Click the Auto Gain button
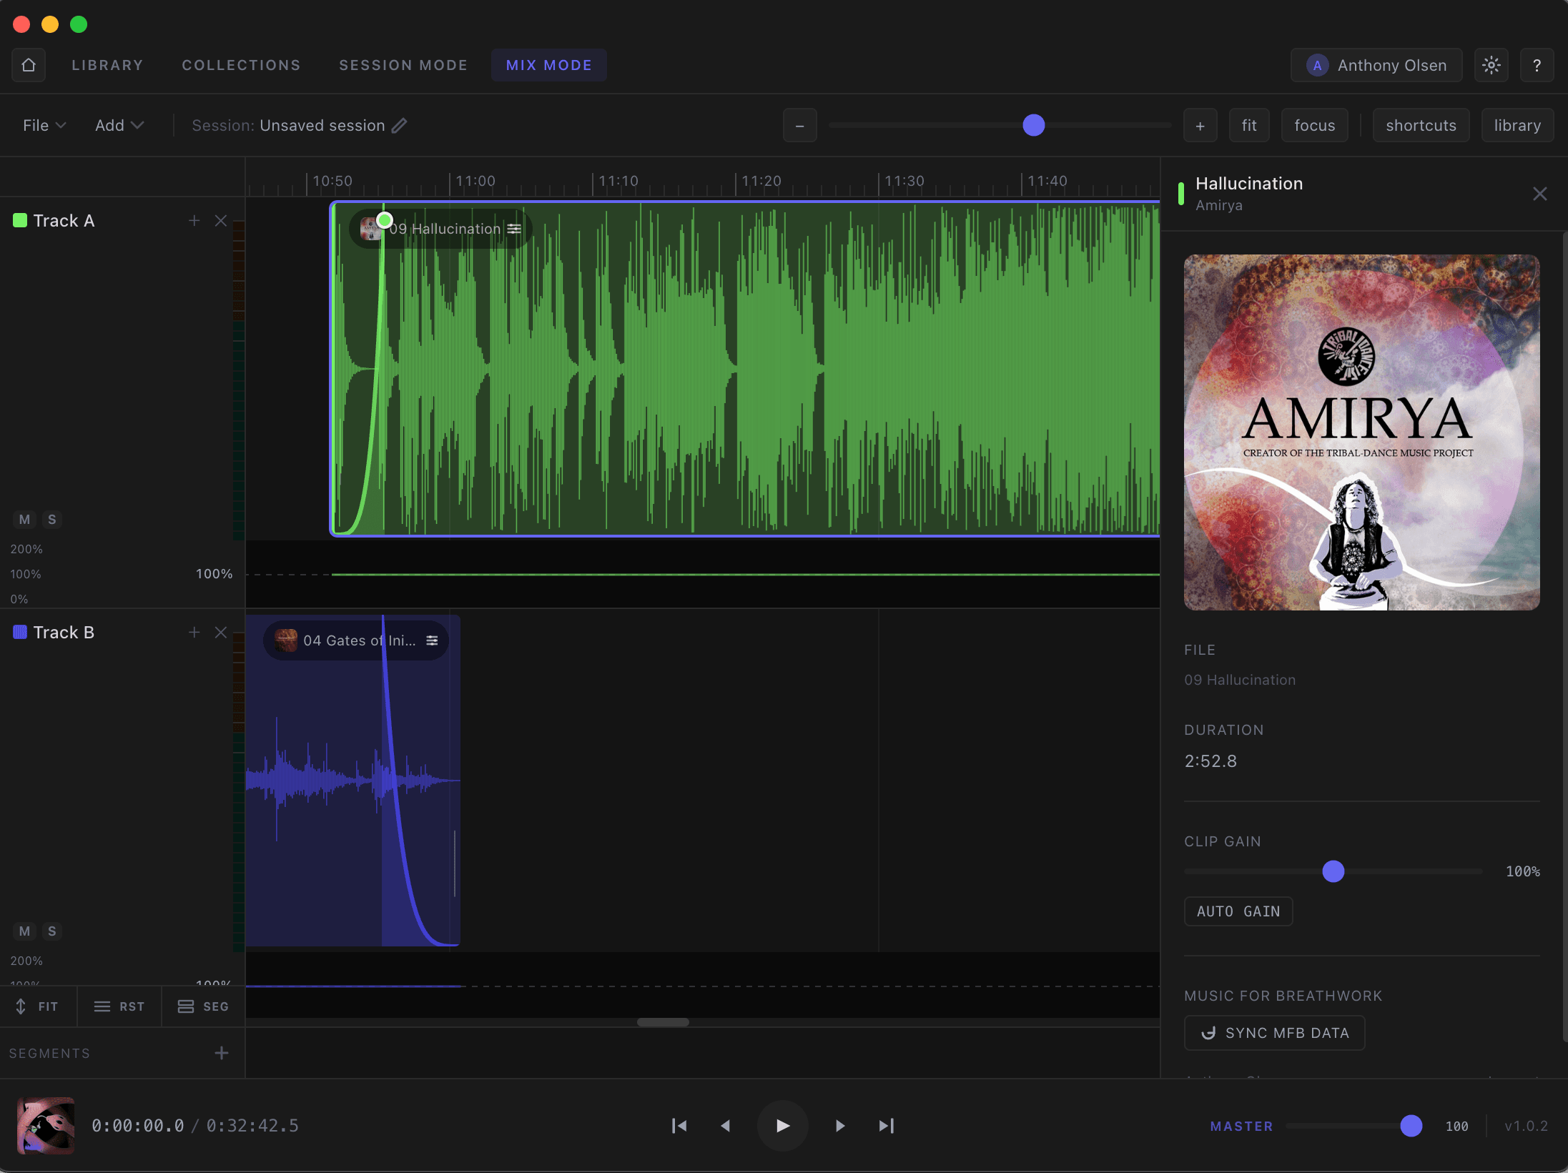This screenshot has height=1173, width=1568. pyautogui.click(x=1238, y=911)
